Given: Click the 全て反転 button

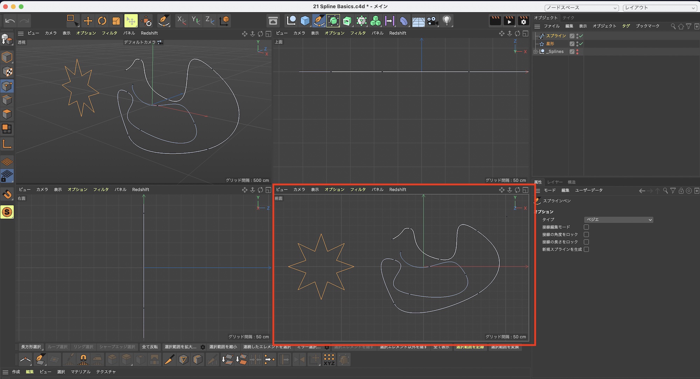Looking at the screenshot, I should pyautogui.click(x=150, y=347).
